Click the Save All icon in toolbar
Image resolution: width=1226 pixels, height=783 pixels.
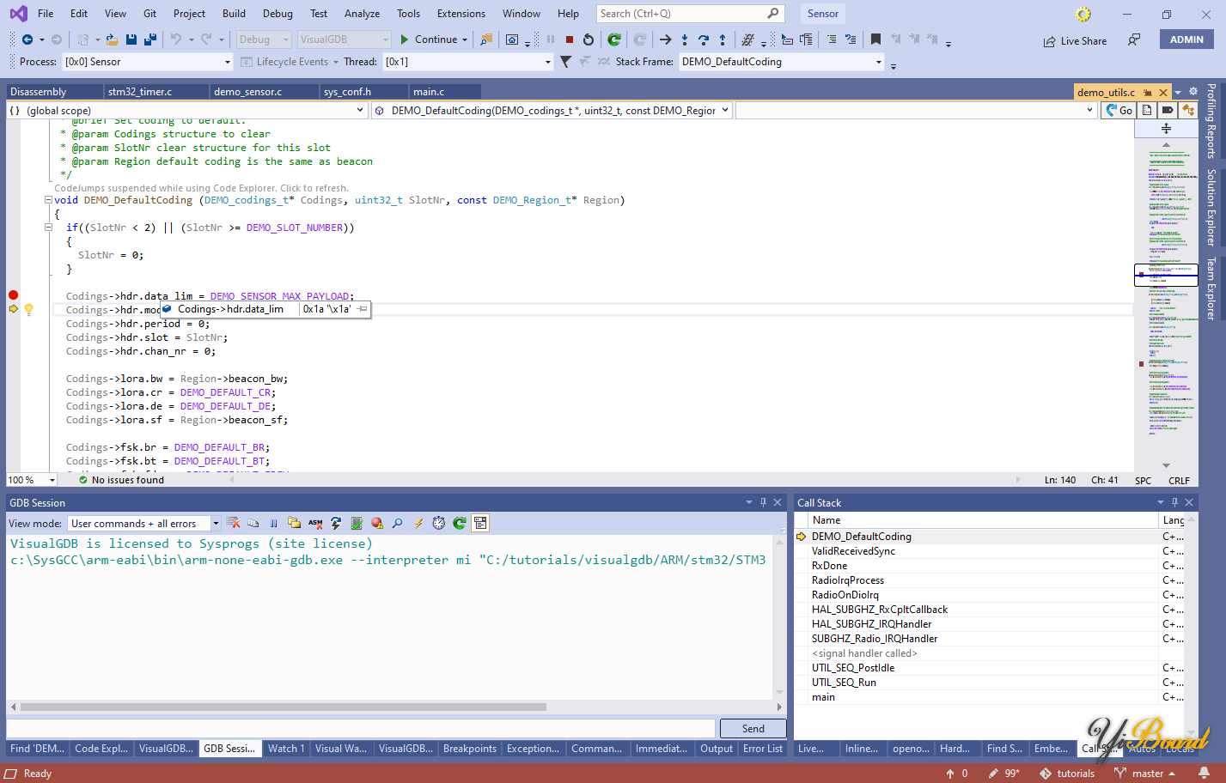pos(149,39)
